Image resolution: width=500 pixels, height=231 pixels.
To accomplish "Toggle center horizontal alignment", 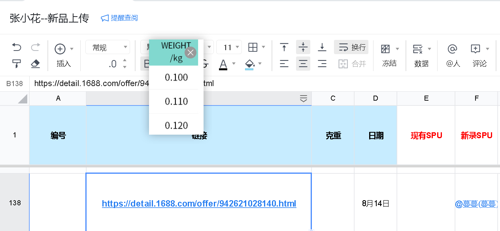I will click(x=303, y=64).
